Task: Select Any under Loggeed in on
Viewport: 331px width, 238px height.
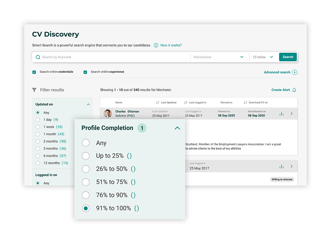Action: tap(38, 183)
